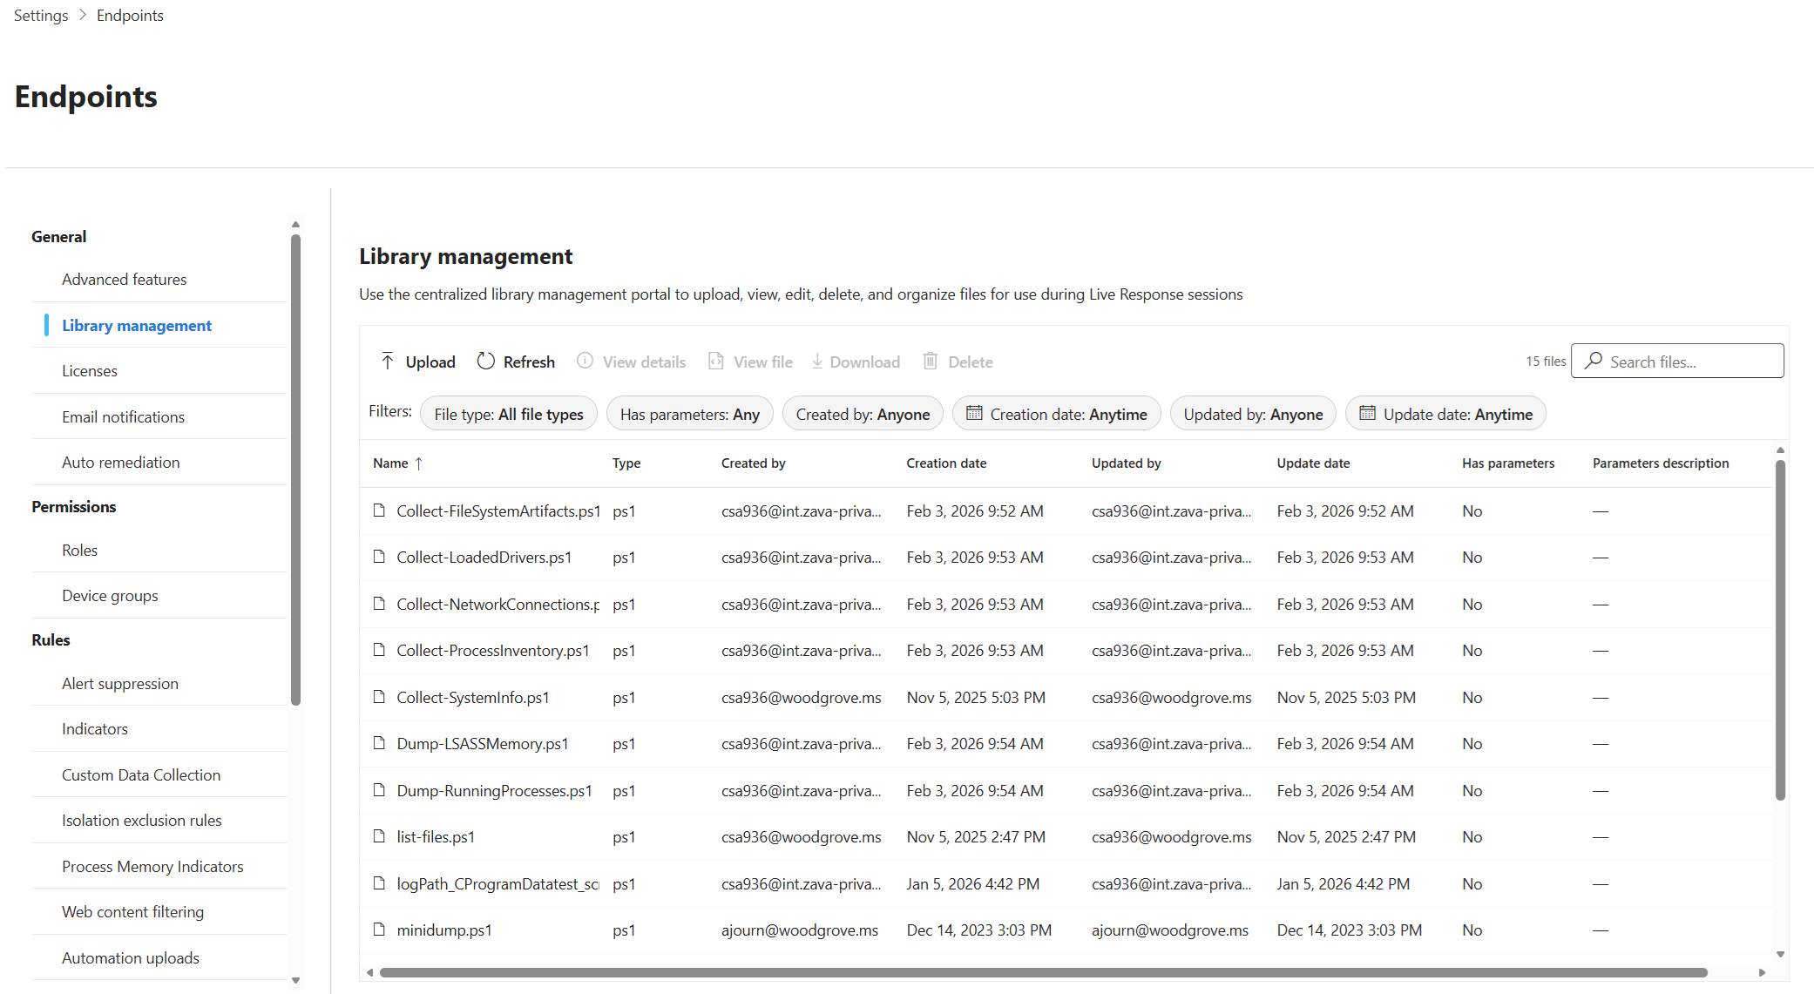Open the Has parameters filter
The height and width of the screenshot is (994, 1814).
(x=689, y=414)
